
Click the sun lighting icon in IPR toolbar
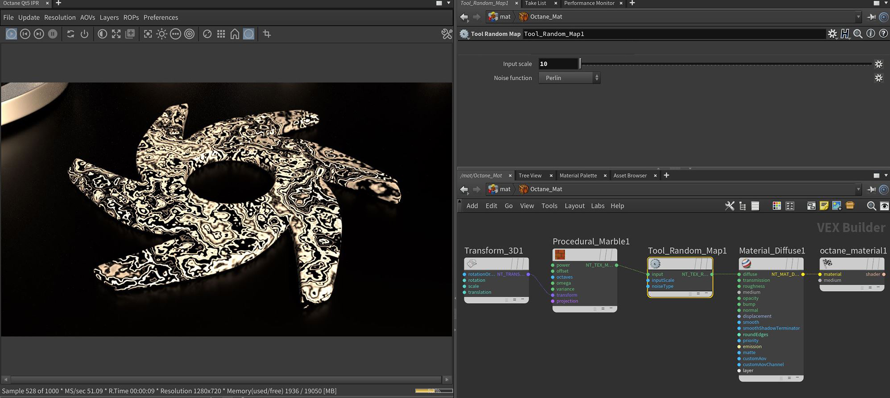[x=161, y=34]
